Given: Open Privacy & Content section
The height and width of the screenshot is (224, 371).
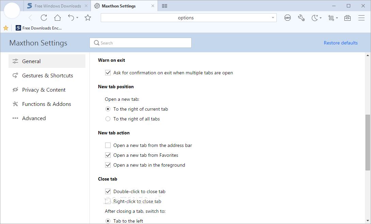Looking at the screenshot, I should pyautogui.click(x=47, y=90).
